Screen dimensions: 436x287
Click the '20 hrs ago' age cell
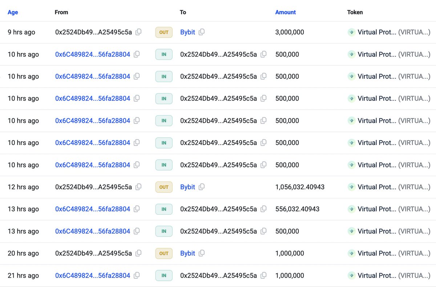(23, 253)
